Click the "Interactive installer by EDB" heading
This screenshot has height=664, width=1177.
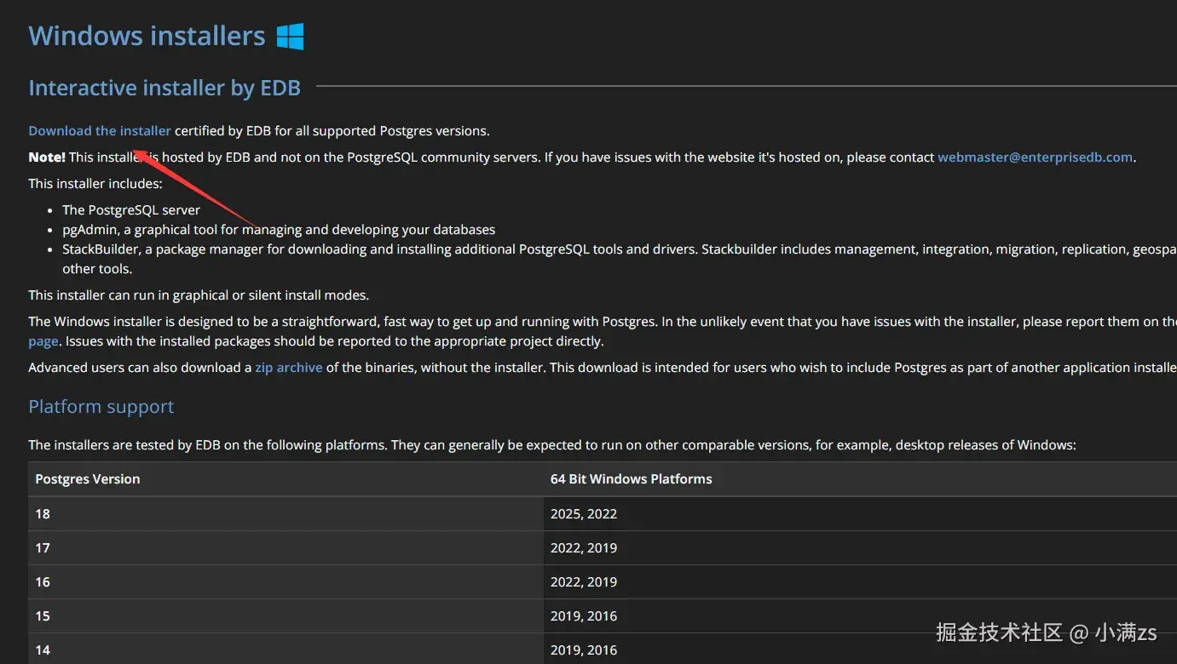pos(164,88)
